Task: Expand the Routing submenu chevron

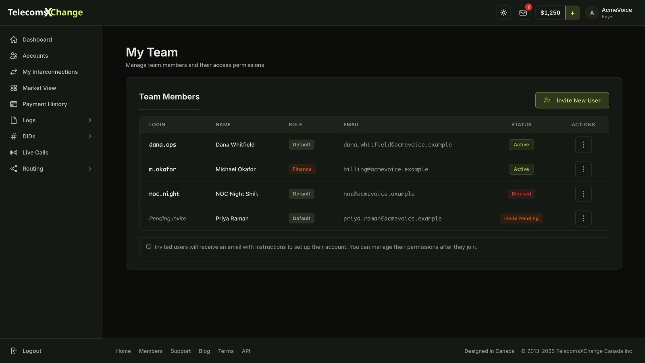Action: coord(90,169)
